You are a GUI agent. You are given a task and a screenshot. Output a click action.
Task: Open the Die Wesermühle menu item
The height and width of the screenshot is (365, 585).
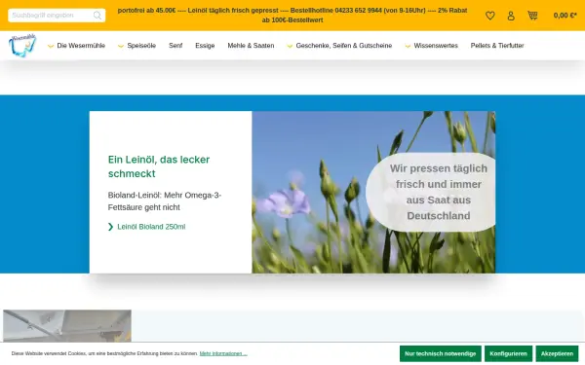click(81, 46)
